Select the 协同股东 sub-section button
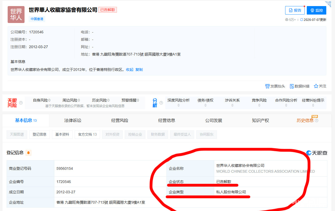The width and height of the screenshot is (335, 211). click(207, 134)
